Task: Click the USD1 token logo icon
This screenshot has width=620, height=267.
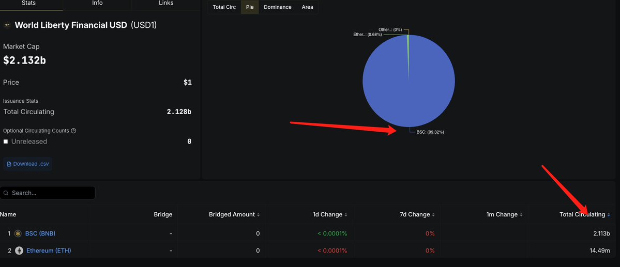Action: (7, 25)
